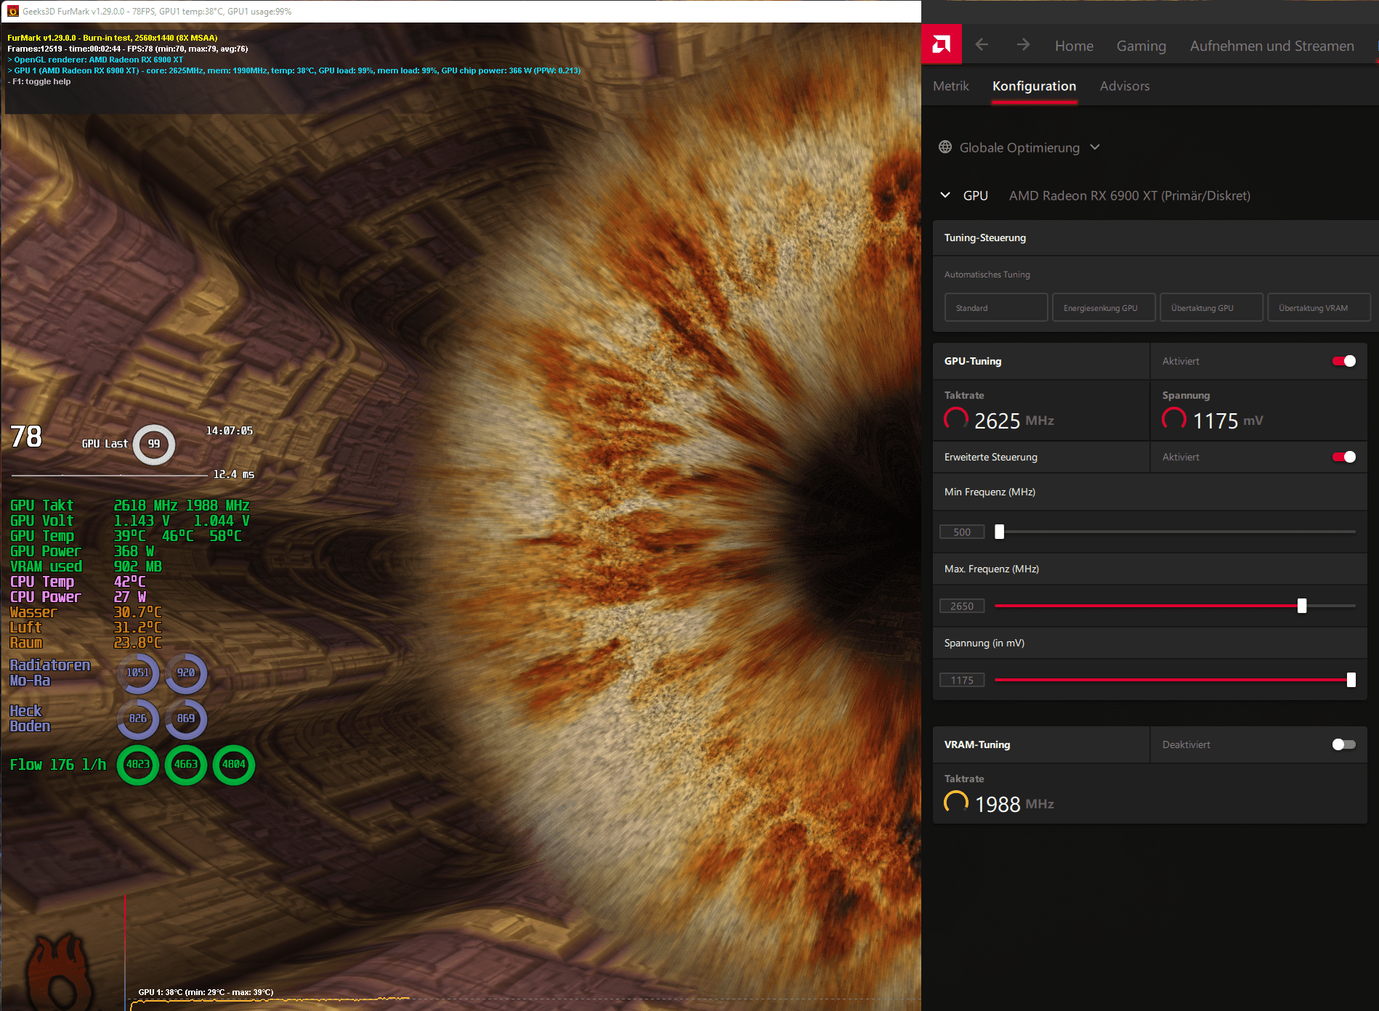Click the Heck fan gauge showing 869
Screen dimensions: 1379x1011
click(x=186, y=718)
